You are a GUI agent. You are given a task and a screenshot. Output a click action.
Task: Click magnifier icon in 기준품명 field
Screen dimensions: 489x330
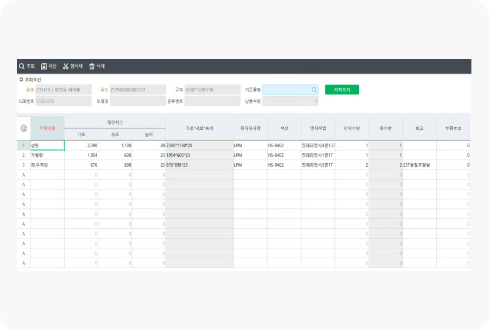(x=314, y=90)
